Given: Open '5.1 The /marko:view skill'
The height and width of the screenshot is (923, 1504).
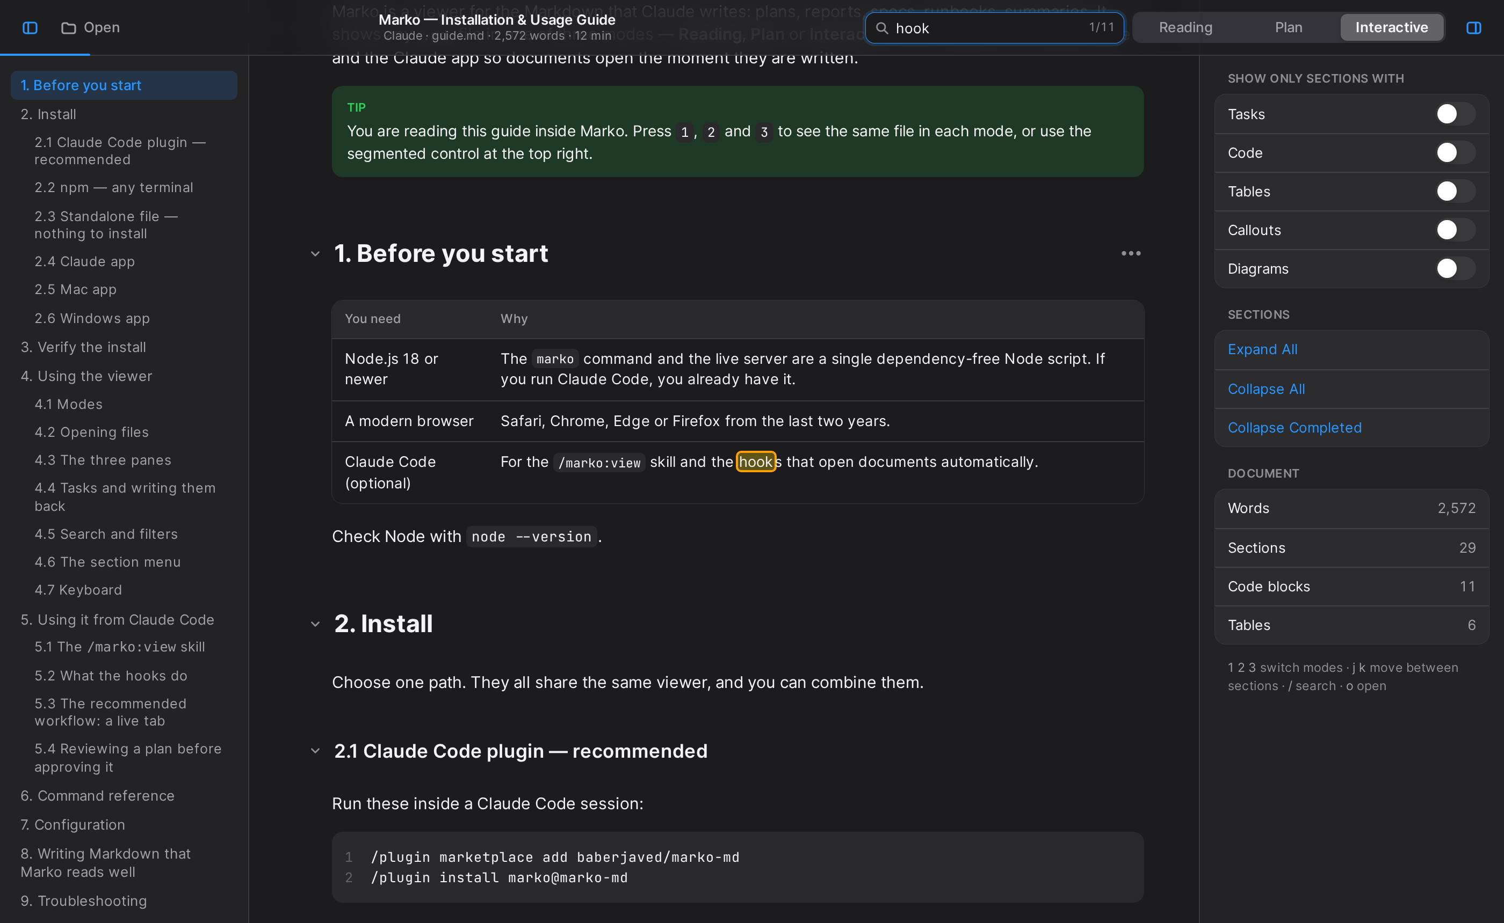Looking at the screenshot, I should pyautogui.click(x=124, y=647).
